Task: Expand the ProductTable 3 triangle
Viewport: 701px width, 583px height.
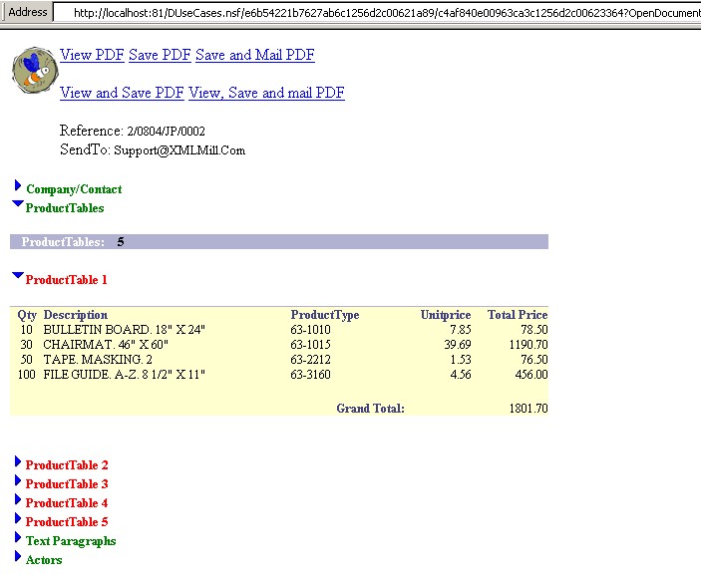Action: click(18, 480)
